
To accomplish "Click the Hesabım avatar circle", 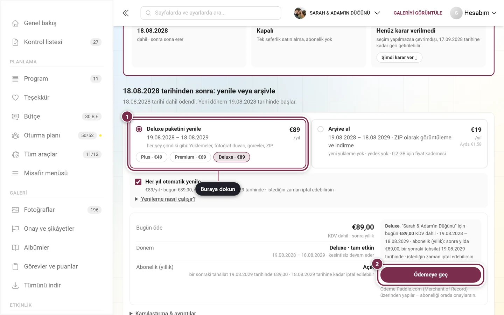I will 456,13.
